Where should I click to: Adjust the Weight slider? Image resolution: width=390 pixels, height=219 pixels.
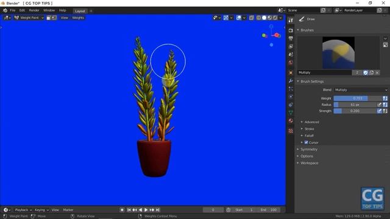click(x=358, y=99)
